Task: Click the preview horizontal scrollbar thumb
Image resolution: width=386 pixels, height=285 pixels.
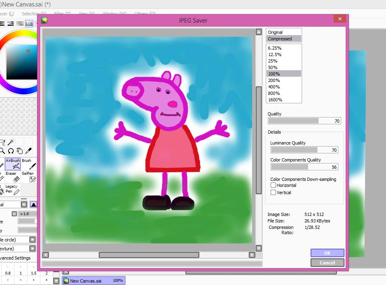Action: tap(149, 255)
